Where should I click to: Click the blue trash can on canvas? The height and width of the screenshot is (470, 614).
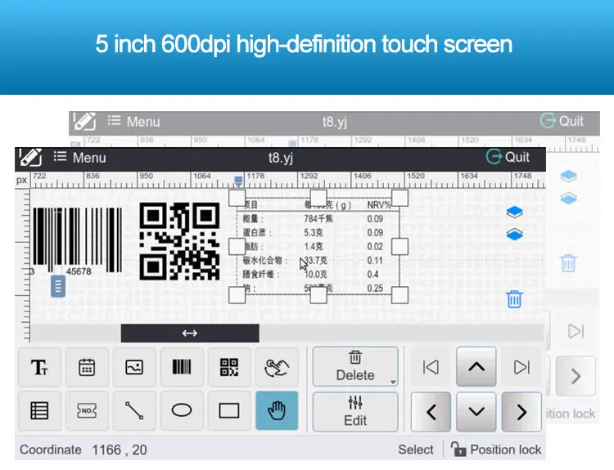pyautogui.click(x=514, y=299)
